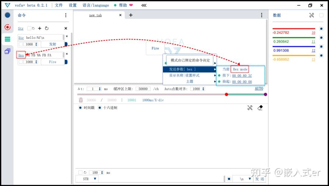Click the red handle on the range slider
The width and height of the screenshot is (329, 186).
tap(227, 94)
